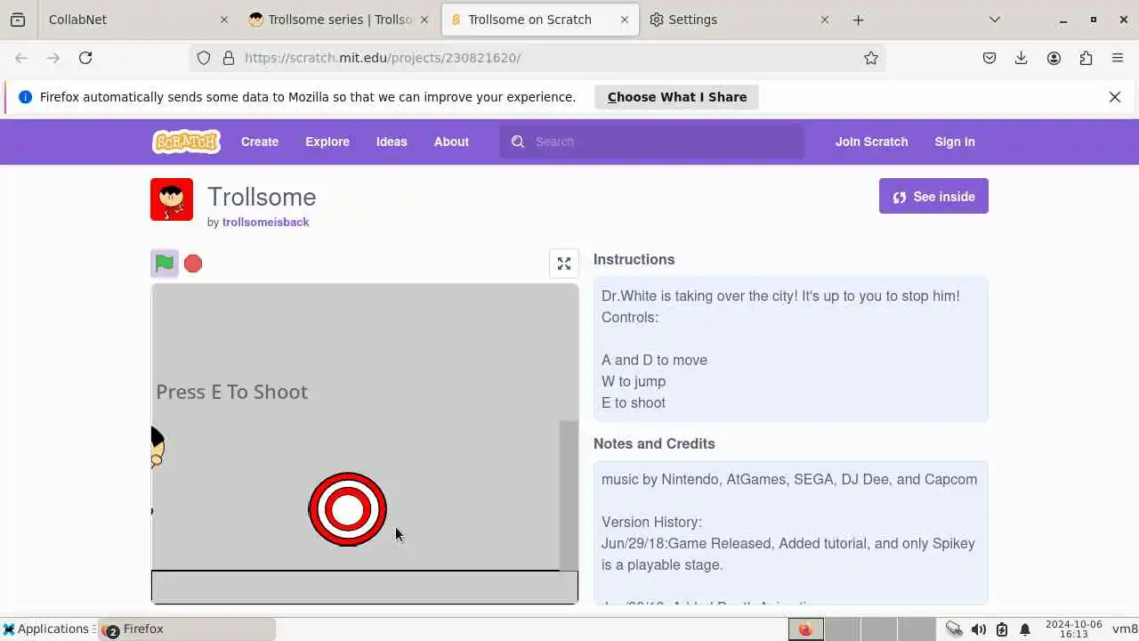Expand the list all tabs dropdown arrow

995,20
